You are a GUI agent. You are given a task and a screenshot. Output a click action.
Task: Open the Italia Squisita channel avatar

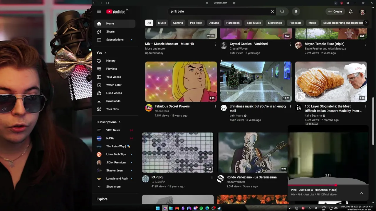[x=299, y=108]
